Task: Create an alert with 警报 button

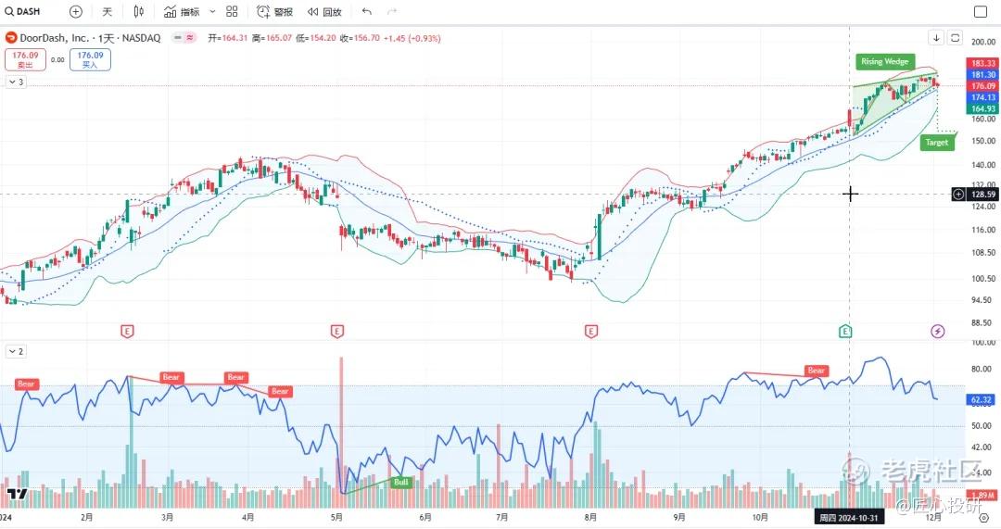Action: tap(275, 11)
